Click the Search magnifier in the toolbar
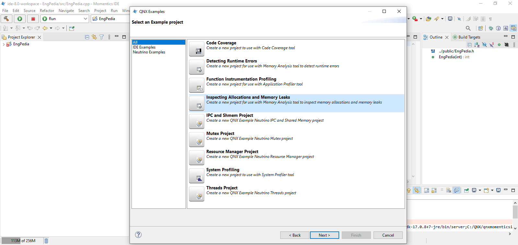This screenshot has width=518, height=245. tap(468, 28)
